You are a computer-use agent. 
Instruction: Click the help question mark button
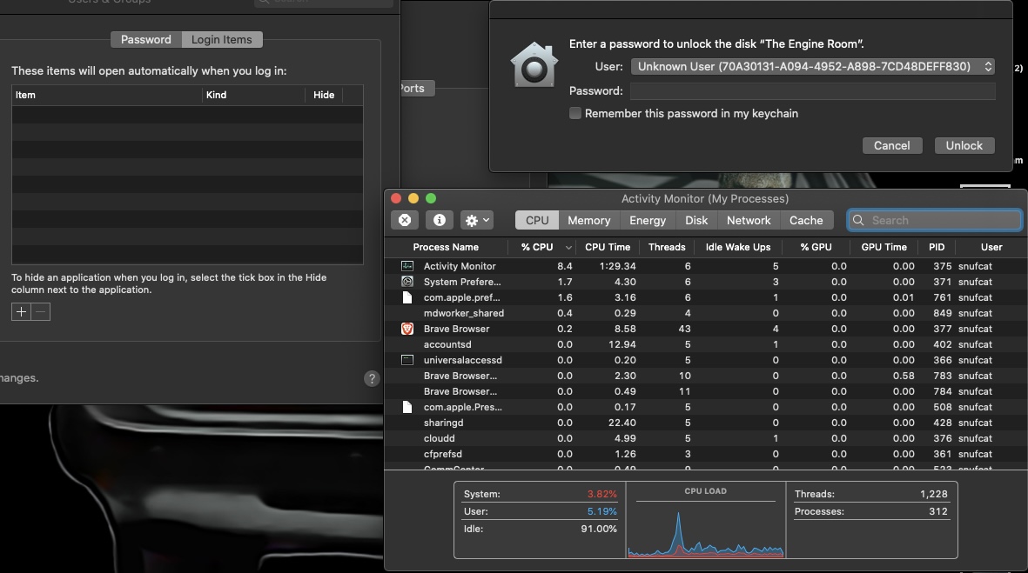(x=372, y=378)
